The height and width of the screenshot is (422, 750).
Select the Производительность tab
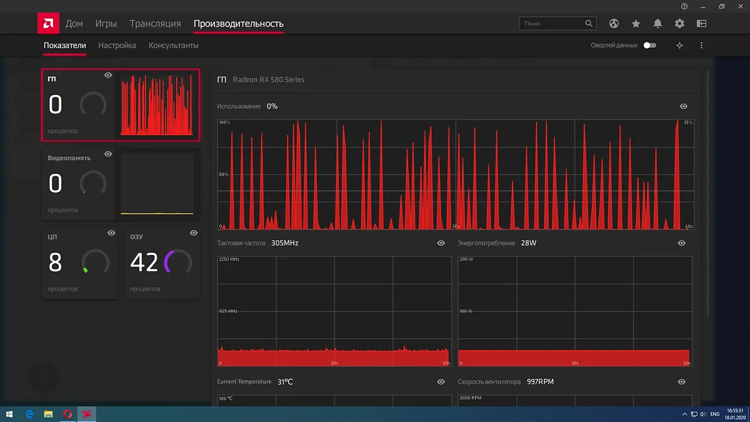coord(239,24)
